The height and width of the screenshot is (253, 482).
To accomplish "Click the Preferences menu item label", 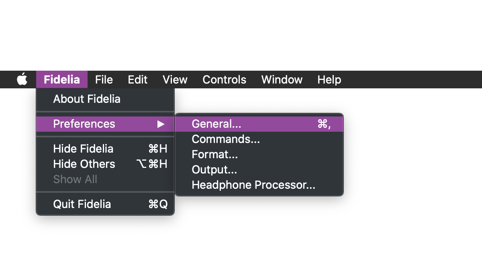I will point(84,124).
